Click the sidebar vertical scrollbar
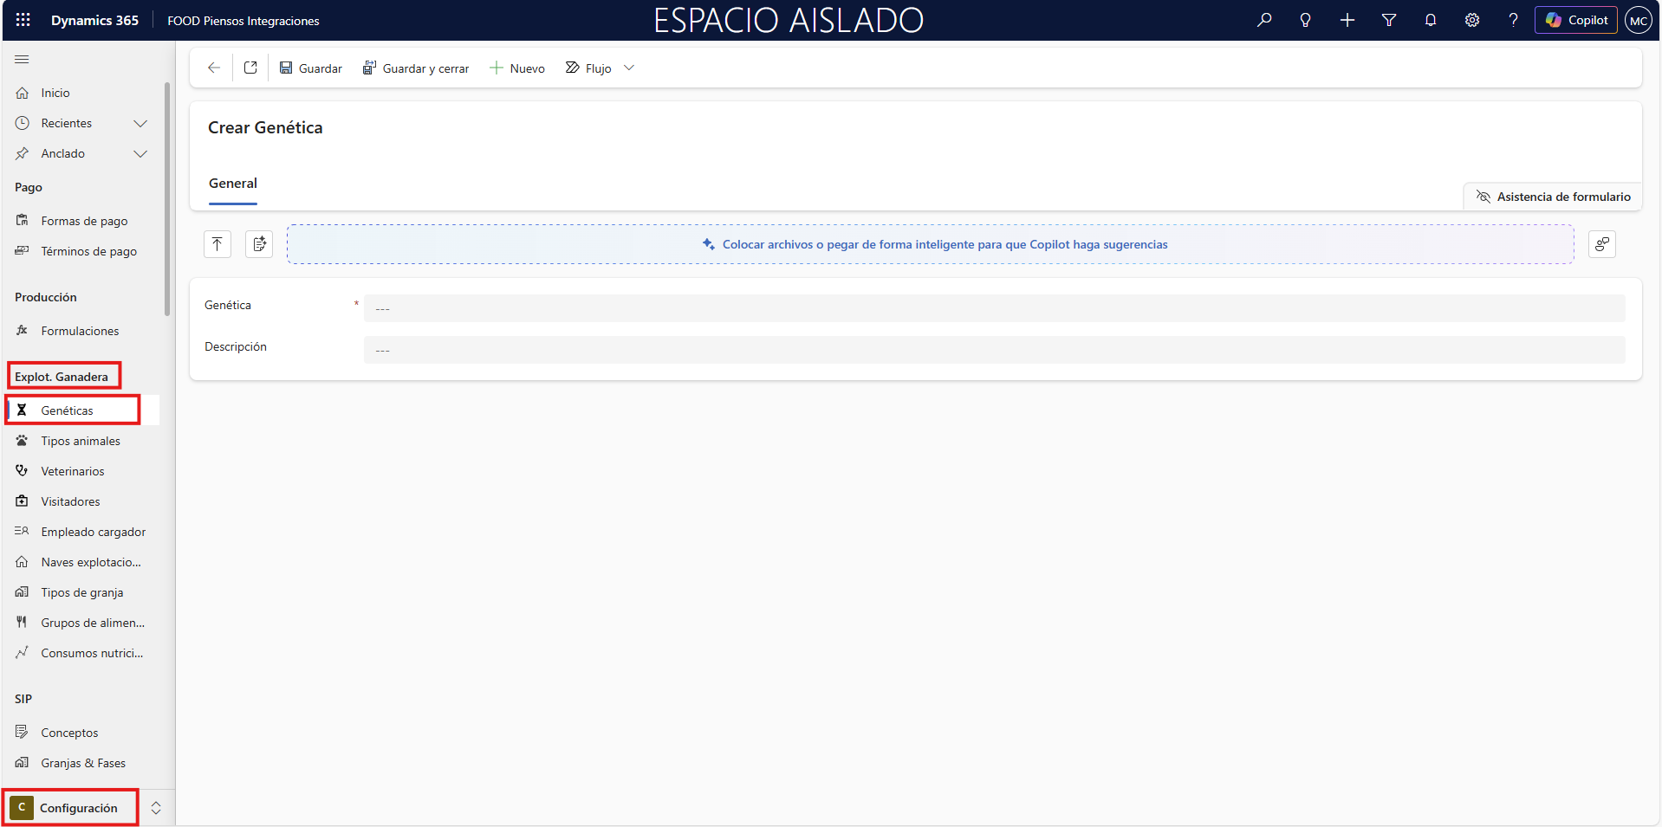The height and width of the screenshot is (827, 1662). click(166, 199)
